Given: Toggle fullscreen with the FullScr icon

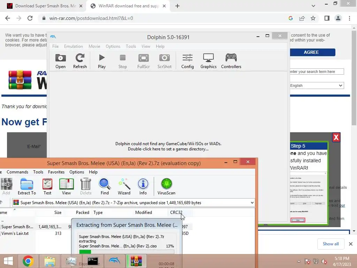Looking at the screenshot, I should click(x=143, y=61).
